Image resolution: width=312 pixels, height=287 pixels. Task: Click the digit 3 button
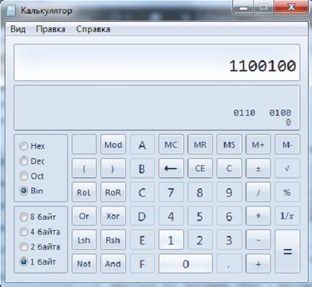(x=229, y=240)
